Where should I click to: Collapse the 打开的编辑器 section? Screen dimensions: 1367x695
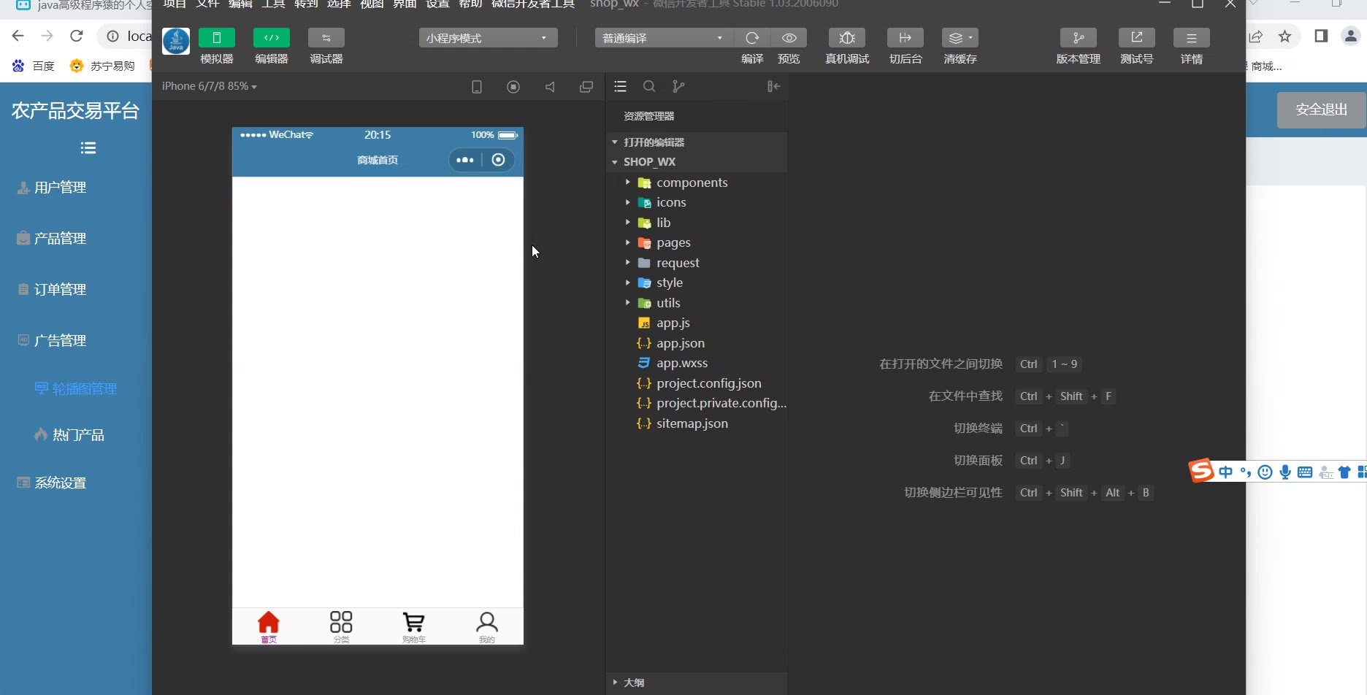click(x=697, y=142)
